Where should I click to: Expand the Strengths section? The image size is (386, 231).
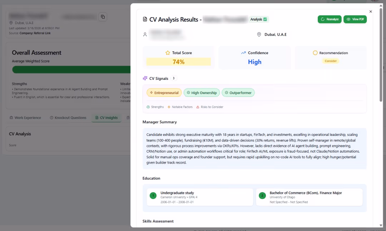tap(155, 107)
